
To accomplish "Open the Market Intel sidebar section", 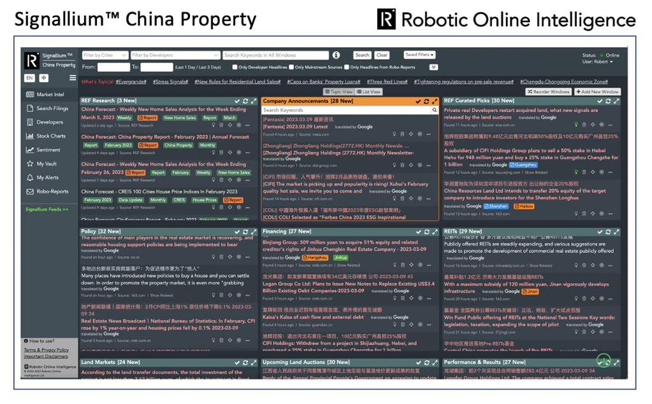I will tap(45, 94).
